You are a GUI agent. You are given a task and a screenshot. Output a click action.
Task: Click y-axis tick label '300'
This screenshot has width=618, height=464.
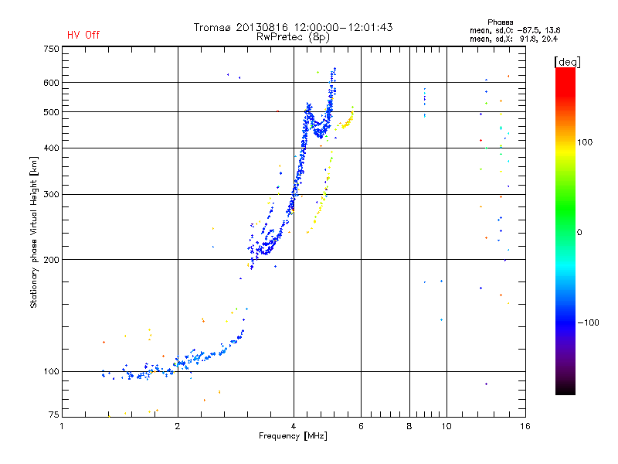coord(51,195)
